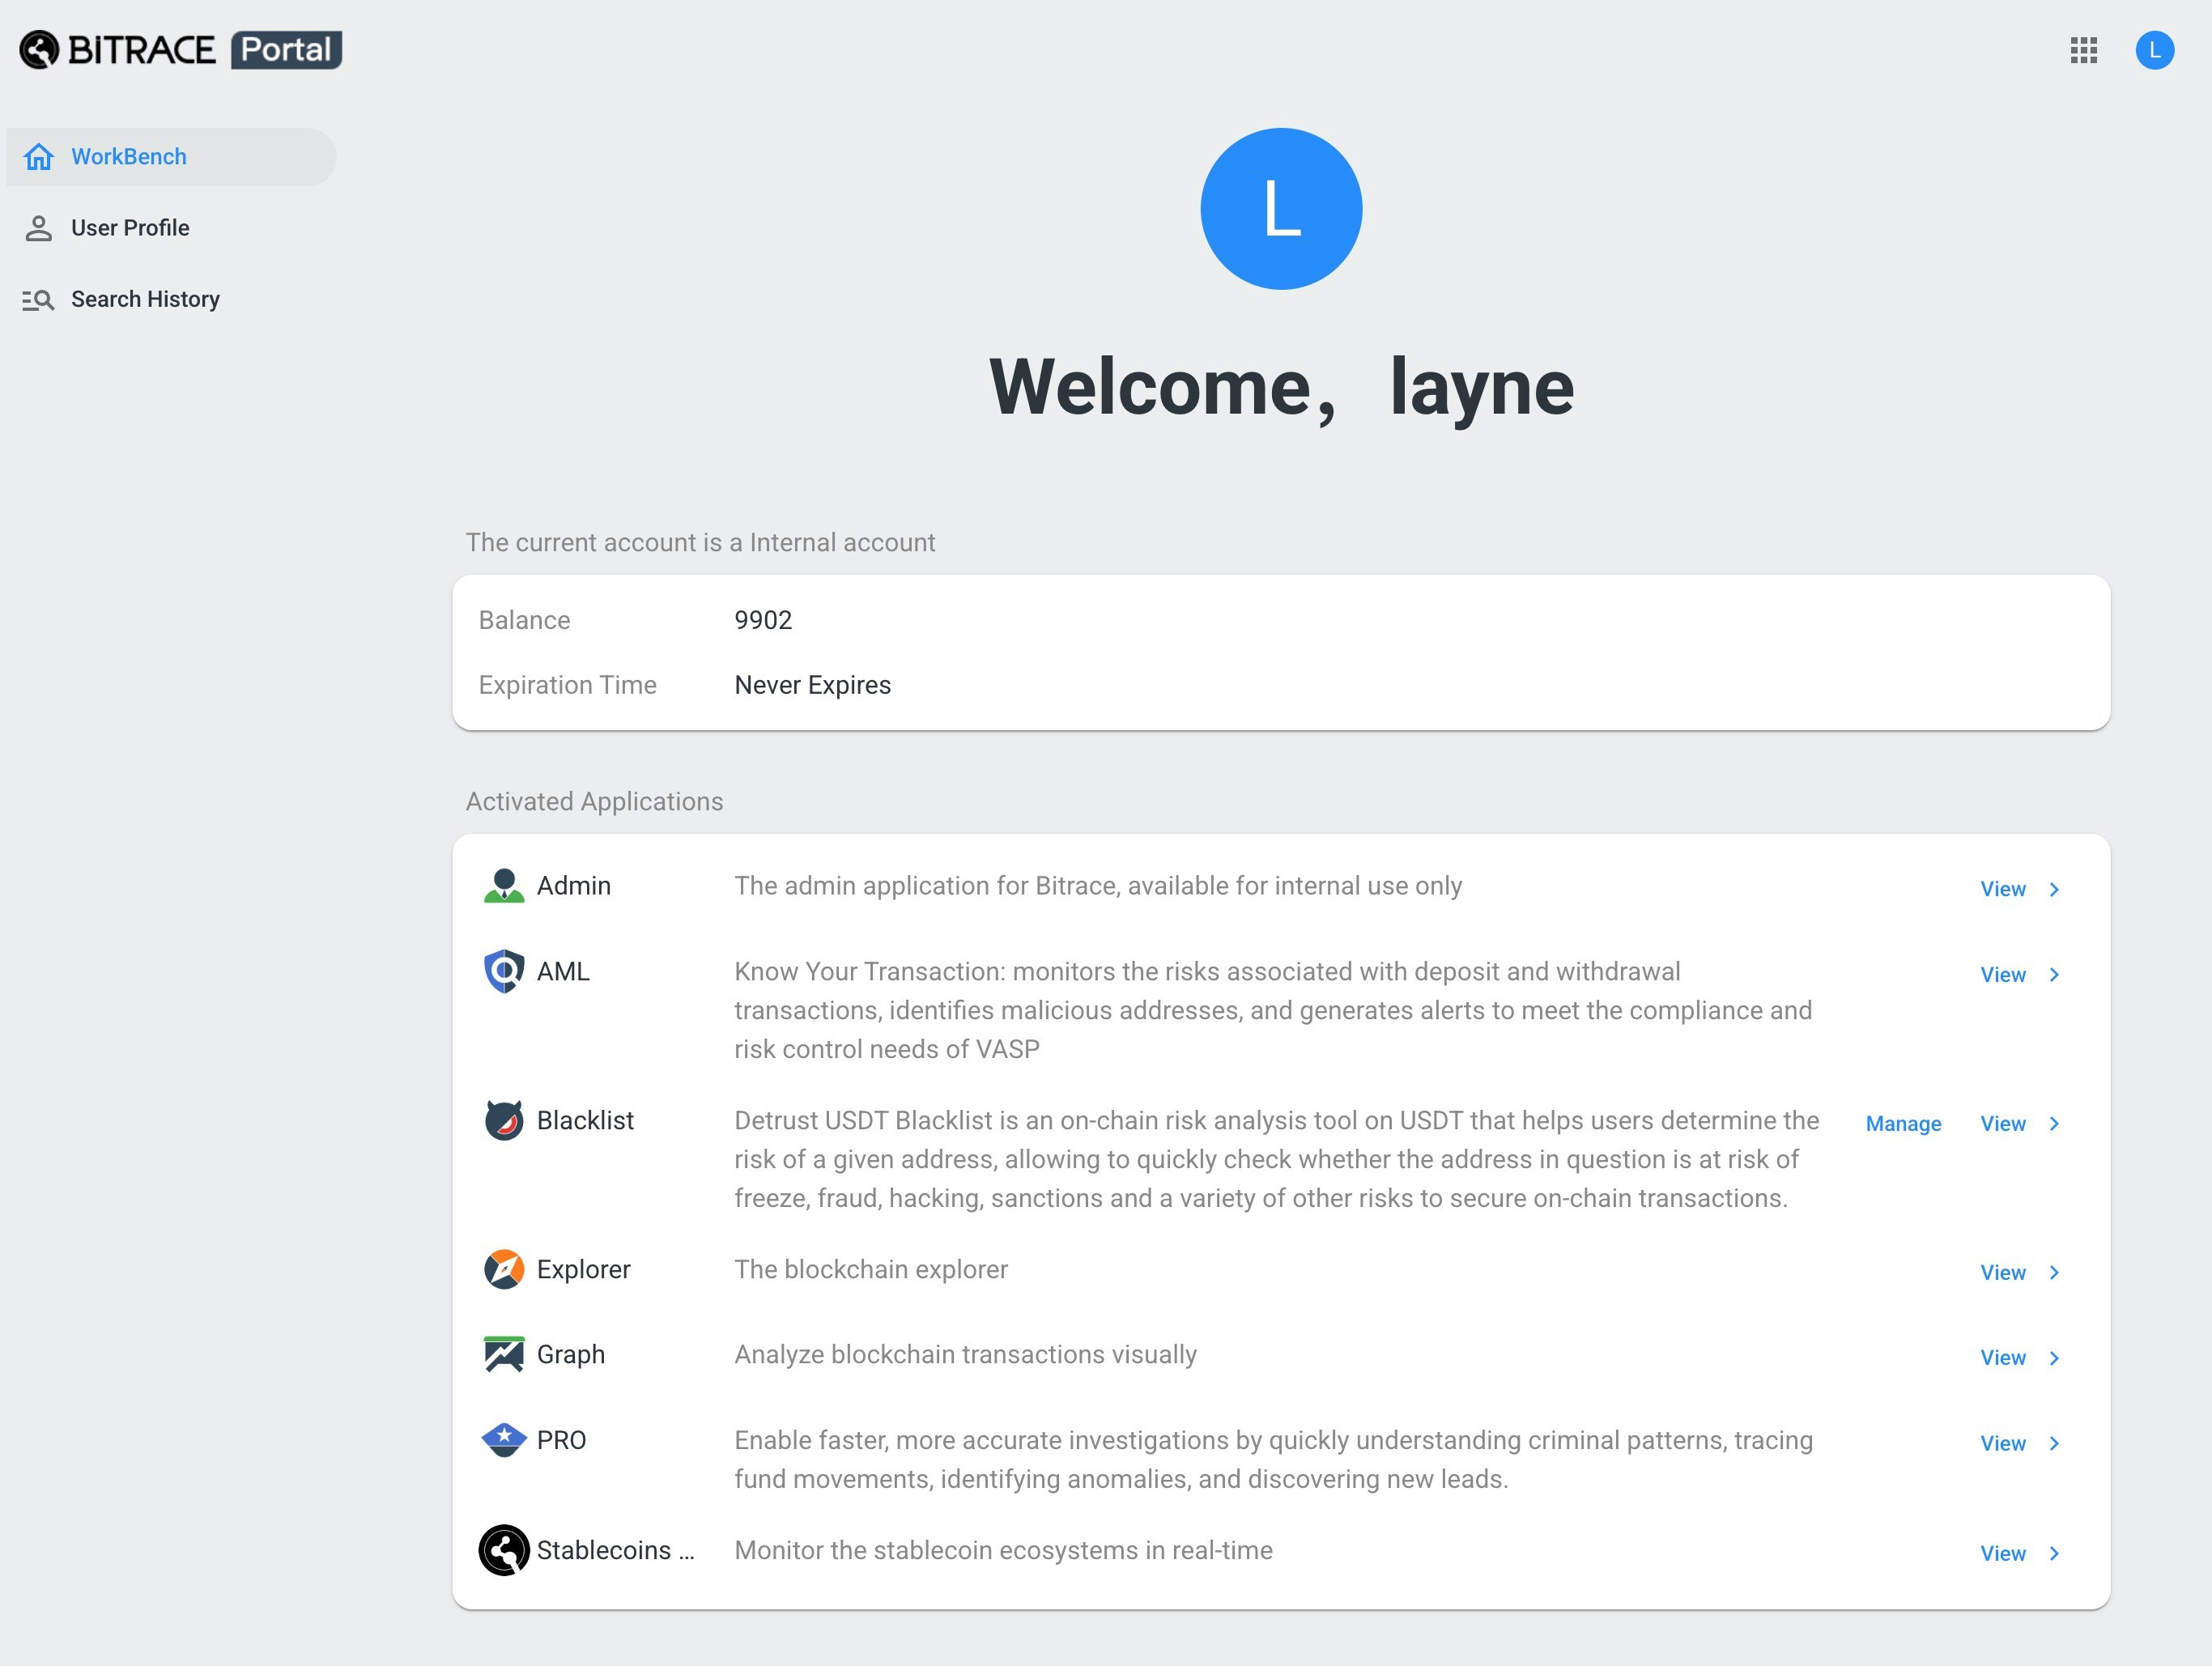Click View link for Admin
Screen dimensions: 2212x1666
coord(2003,889)
